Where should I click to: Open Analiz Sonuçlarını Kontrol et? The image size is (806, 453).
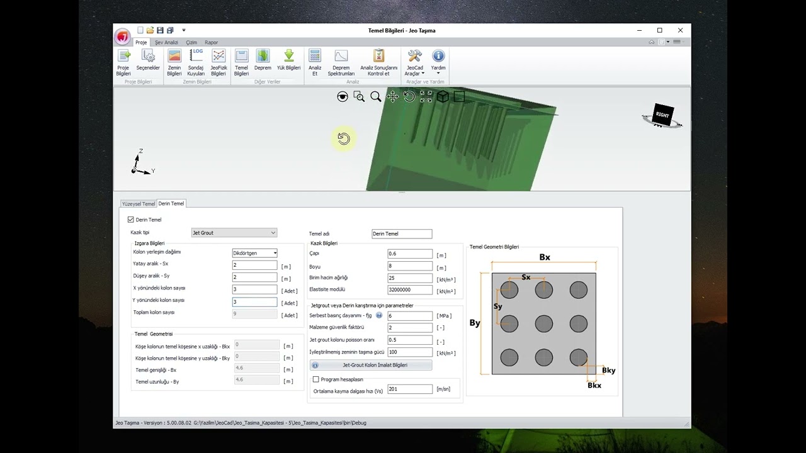coord(378,62)
